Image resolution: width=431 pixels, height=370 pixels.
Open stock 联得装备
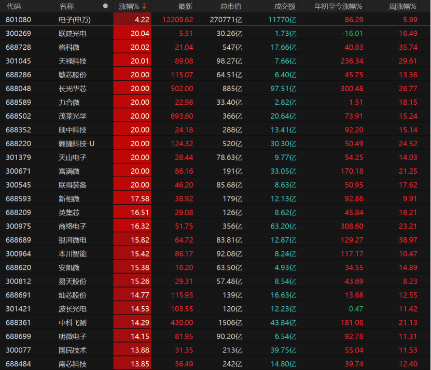pyautogui.click(x=73, y=185)
